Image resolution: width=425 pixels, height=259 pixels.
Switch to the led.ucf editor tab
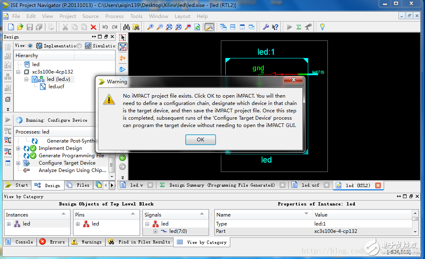tap(309, 185)
